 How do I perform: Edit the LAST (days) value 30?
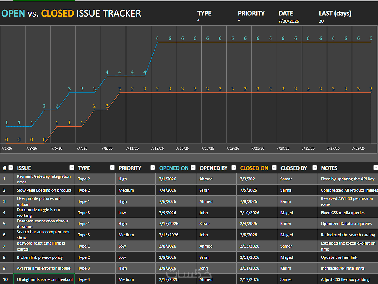tap(321, 21)
